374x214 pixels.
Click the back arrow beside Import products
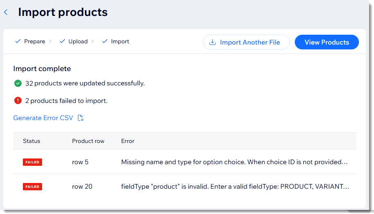coord(6,12)
